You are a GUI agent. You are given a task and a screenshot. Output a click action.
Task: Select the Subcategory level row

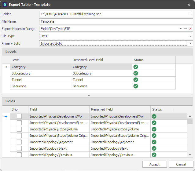click(x=93, y=73)
